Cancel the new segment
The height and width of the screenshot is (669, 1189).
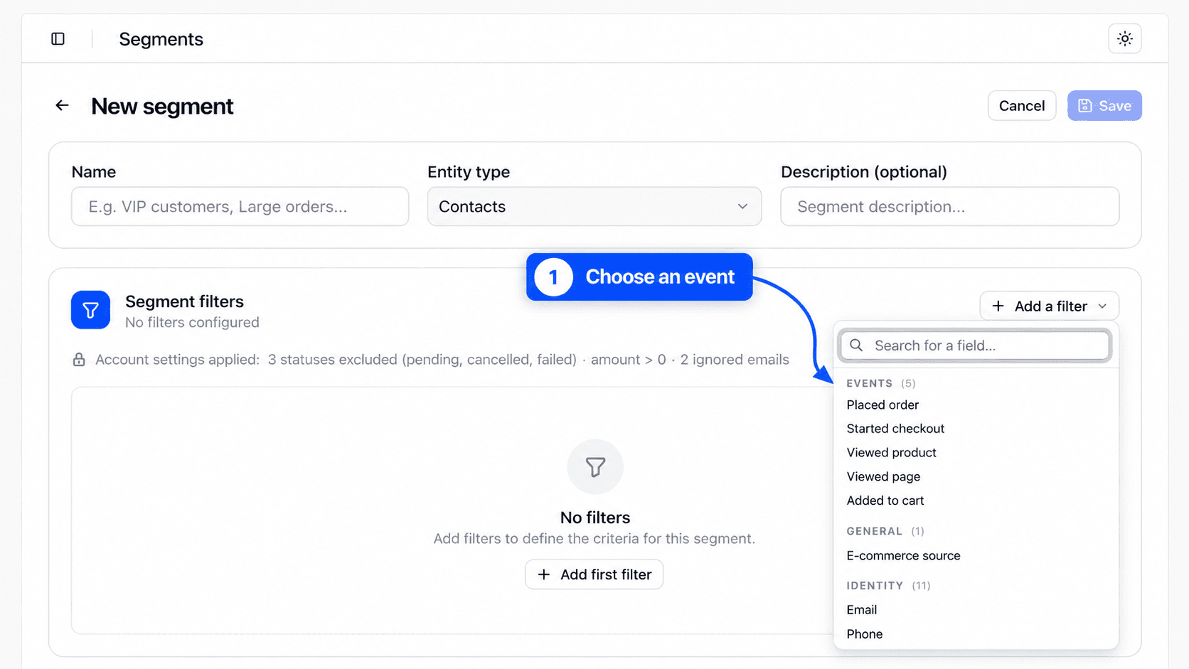pyautogui.click(x=1021, y=106)
